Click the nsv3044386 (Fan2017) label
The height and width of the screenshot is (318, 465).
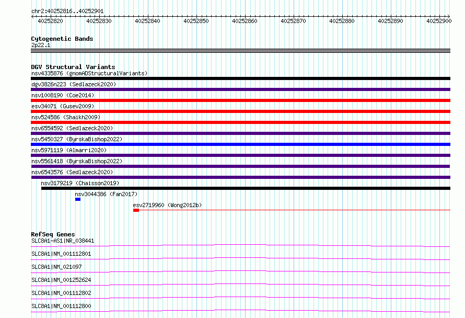pos(106,194)
